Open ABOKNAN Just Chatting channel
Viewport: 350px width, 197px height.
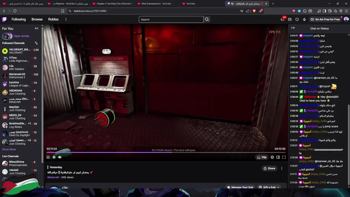pyautogui.click(x=21, y=92)
